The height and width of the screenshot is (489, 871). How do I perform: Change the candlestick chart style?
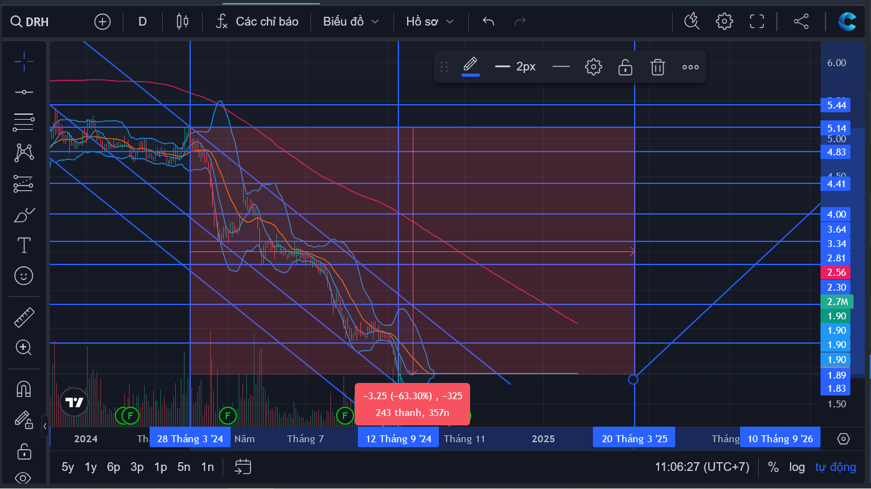(x=183, y=22)
